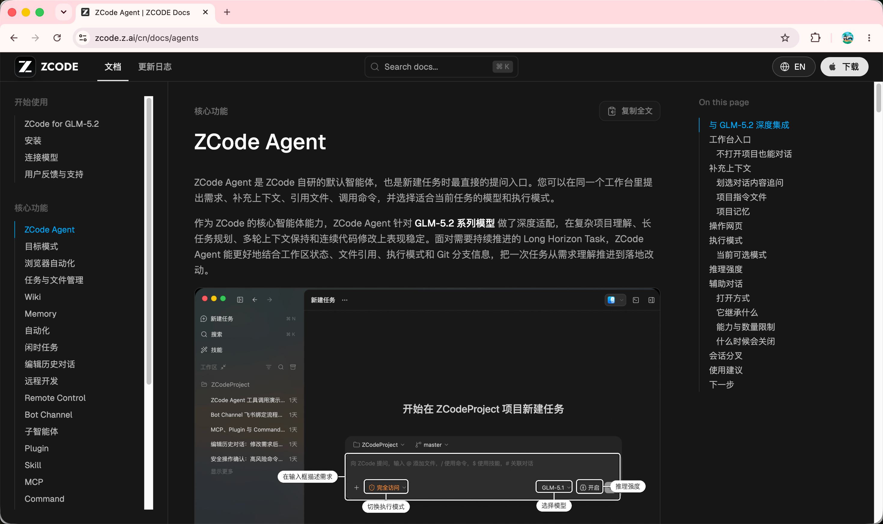Jump to 工作台入口 section
Viewport: 883px width, 524px height.
730,139
